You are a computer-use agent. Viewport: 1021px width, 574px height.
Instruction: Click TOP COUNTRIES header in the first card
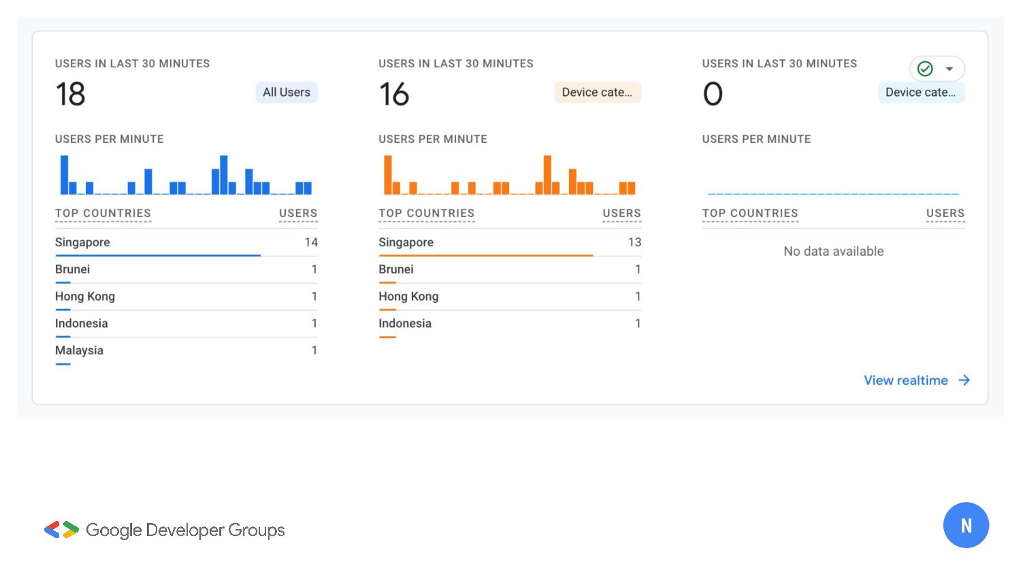(x=103, y=213)
